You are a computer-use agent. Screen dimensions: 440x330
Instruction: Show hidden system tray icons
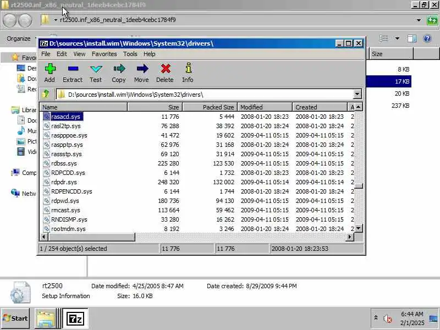click(376, 318)
